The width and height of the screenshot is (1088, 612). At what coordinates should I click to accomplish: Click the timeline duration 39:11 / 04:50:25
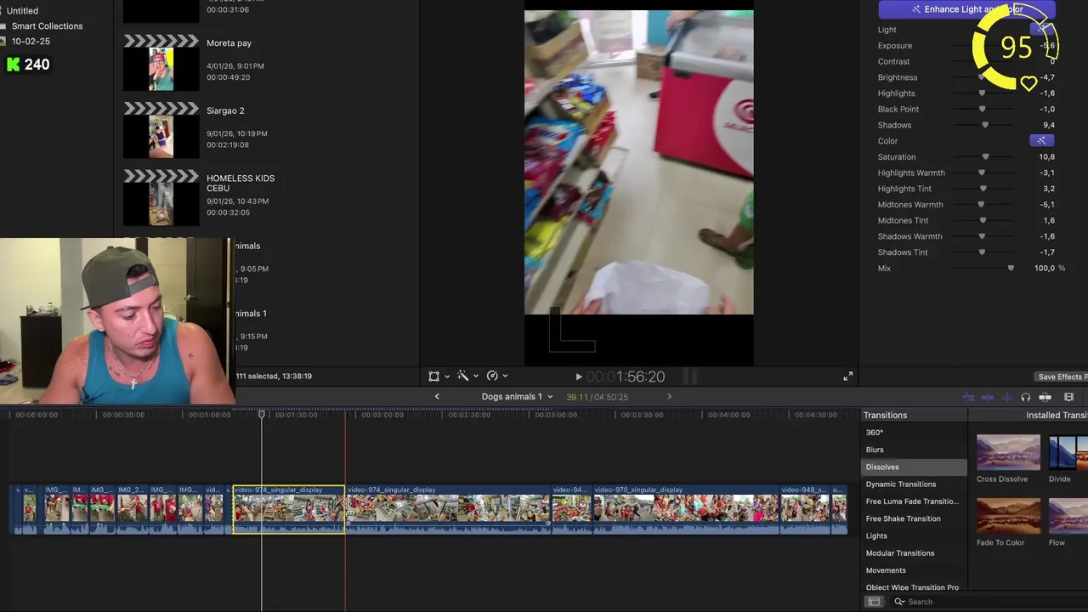pyautogui.click(x=598, y=397)
